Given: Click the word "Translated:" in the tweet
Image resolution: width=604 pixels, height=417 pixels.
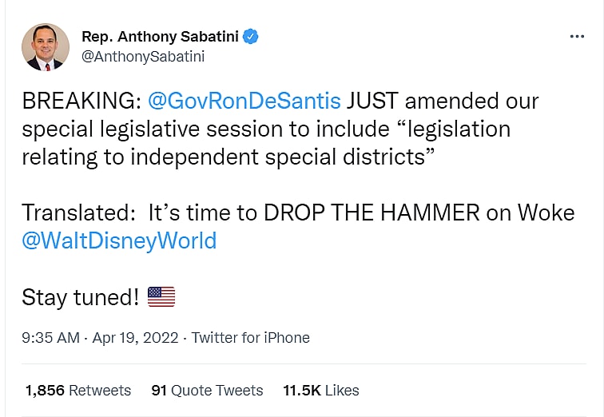Looking at the screenshot, I should 79,213.
